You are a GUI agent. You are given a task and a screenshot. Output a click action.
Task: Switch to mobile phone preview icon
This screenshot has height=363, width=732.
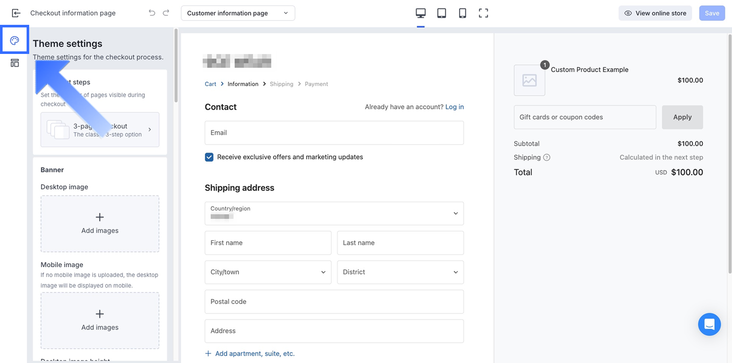click(x=463, y=13)
